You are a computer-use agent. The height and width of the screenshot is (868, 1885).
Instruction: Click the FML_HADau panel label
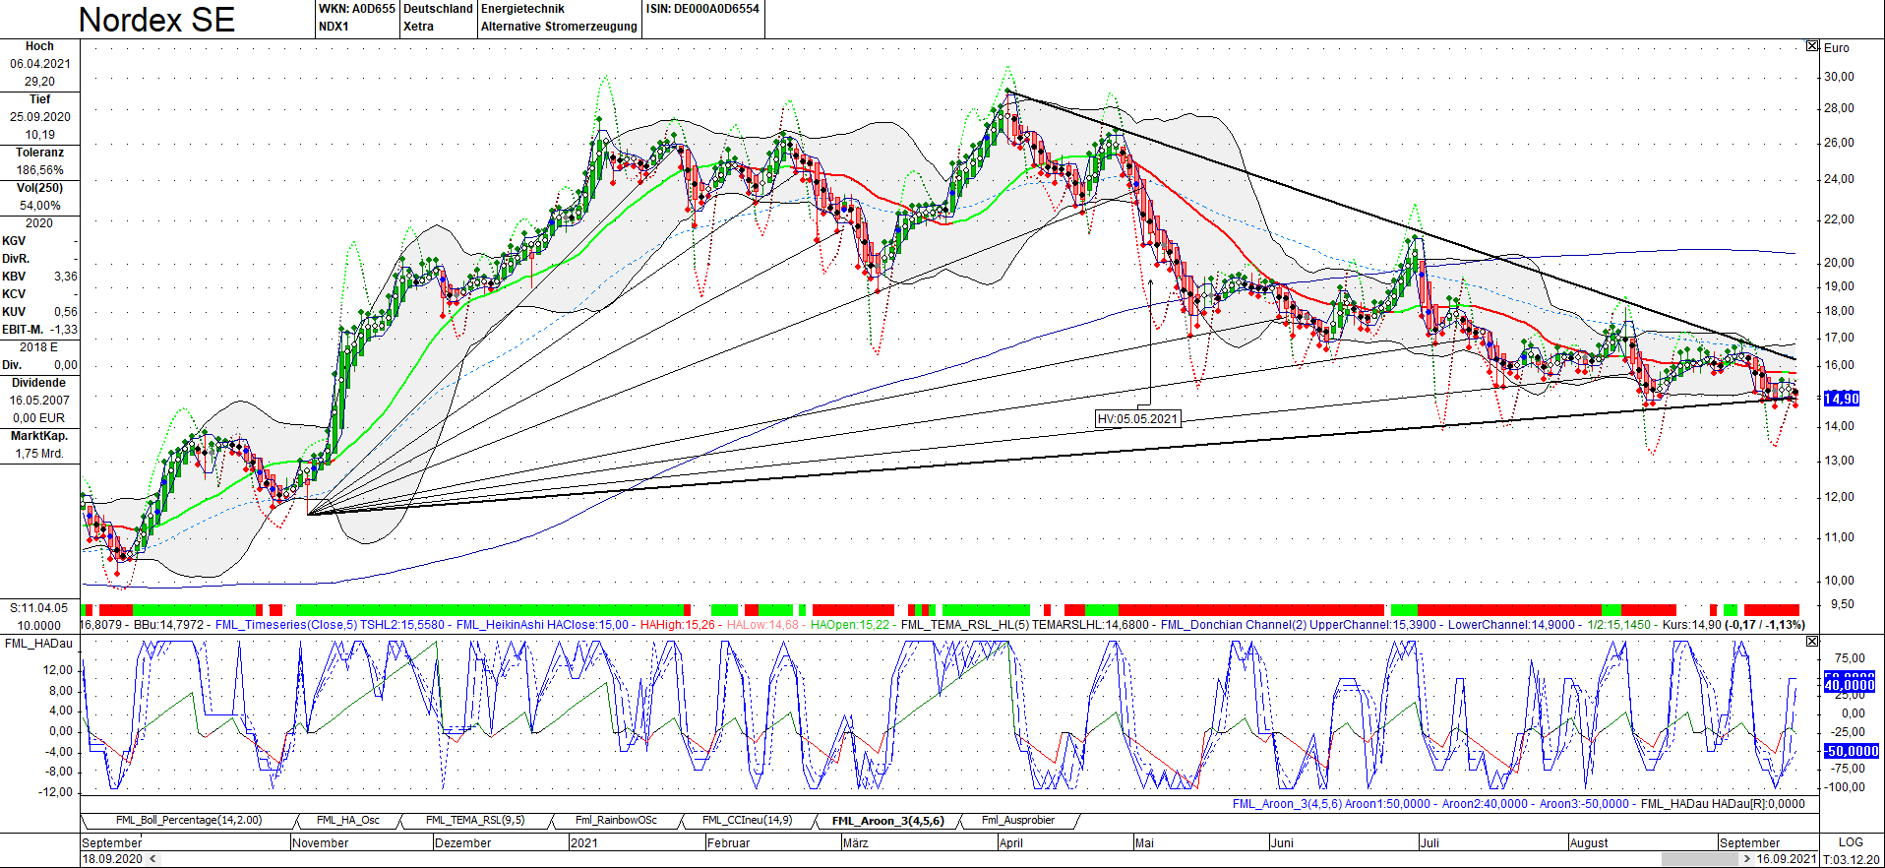click(39, 644)
